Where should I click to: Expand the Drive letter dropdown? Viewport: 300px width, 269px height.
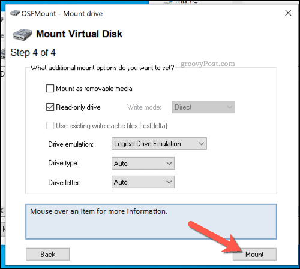coord(143,182)
